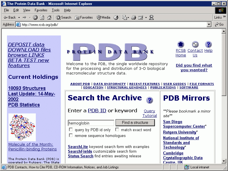Print page with printer icon
The width and height of the screenshot is (228, 171).
pyautogui.click(x=134, y=17)
